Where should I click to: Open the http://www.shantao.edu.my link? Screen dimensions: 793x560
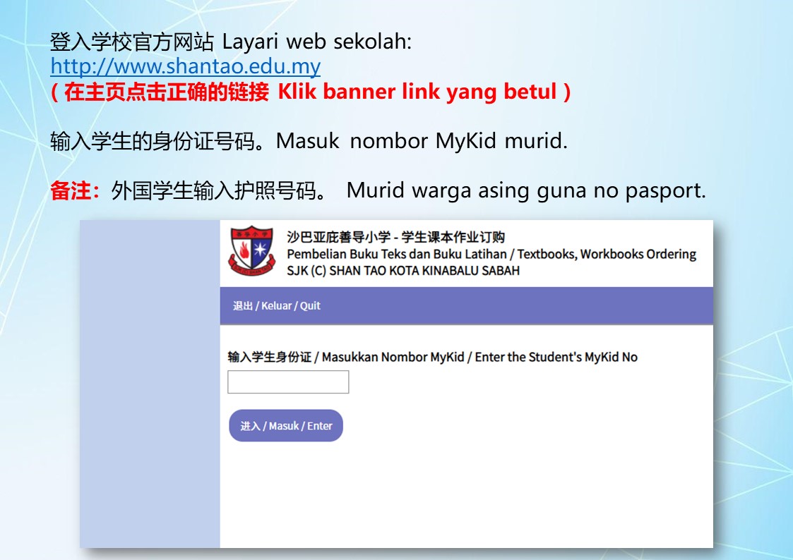185,66
